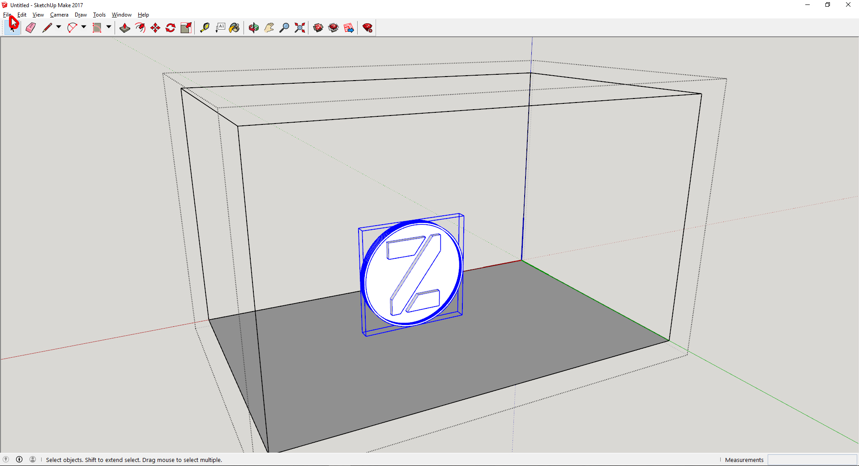The image size is (859, 466).
Task: Select the Z logo component in viewport
Action: pyautogui.click(x=412, y=273)
